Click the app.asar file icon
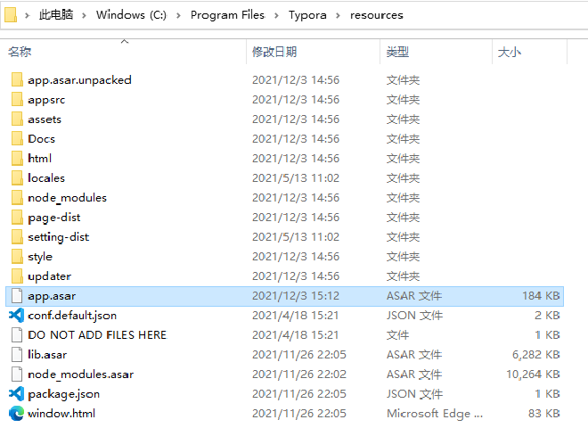588x428 pixels. pyautogui.click(x=17, y=295)
